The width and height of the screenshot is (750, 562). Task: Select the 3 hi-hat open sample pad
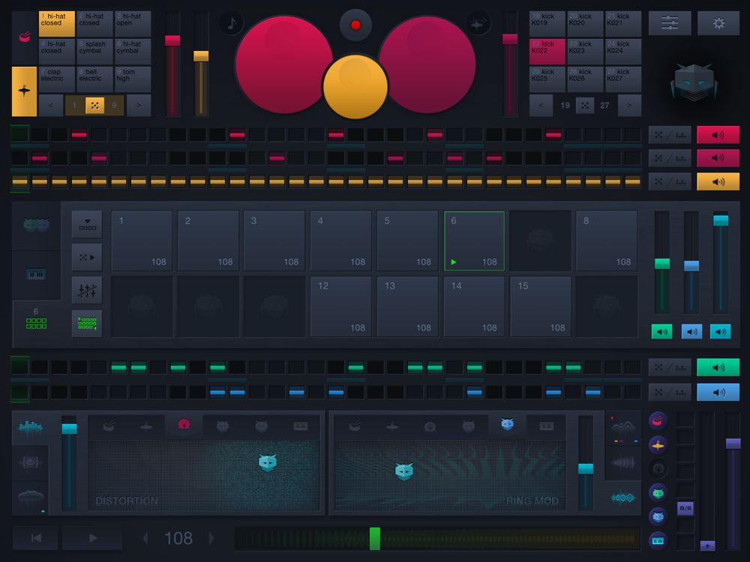click(x=133, y=24)
